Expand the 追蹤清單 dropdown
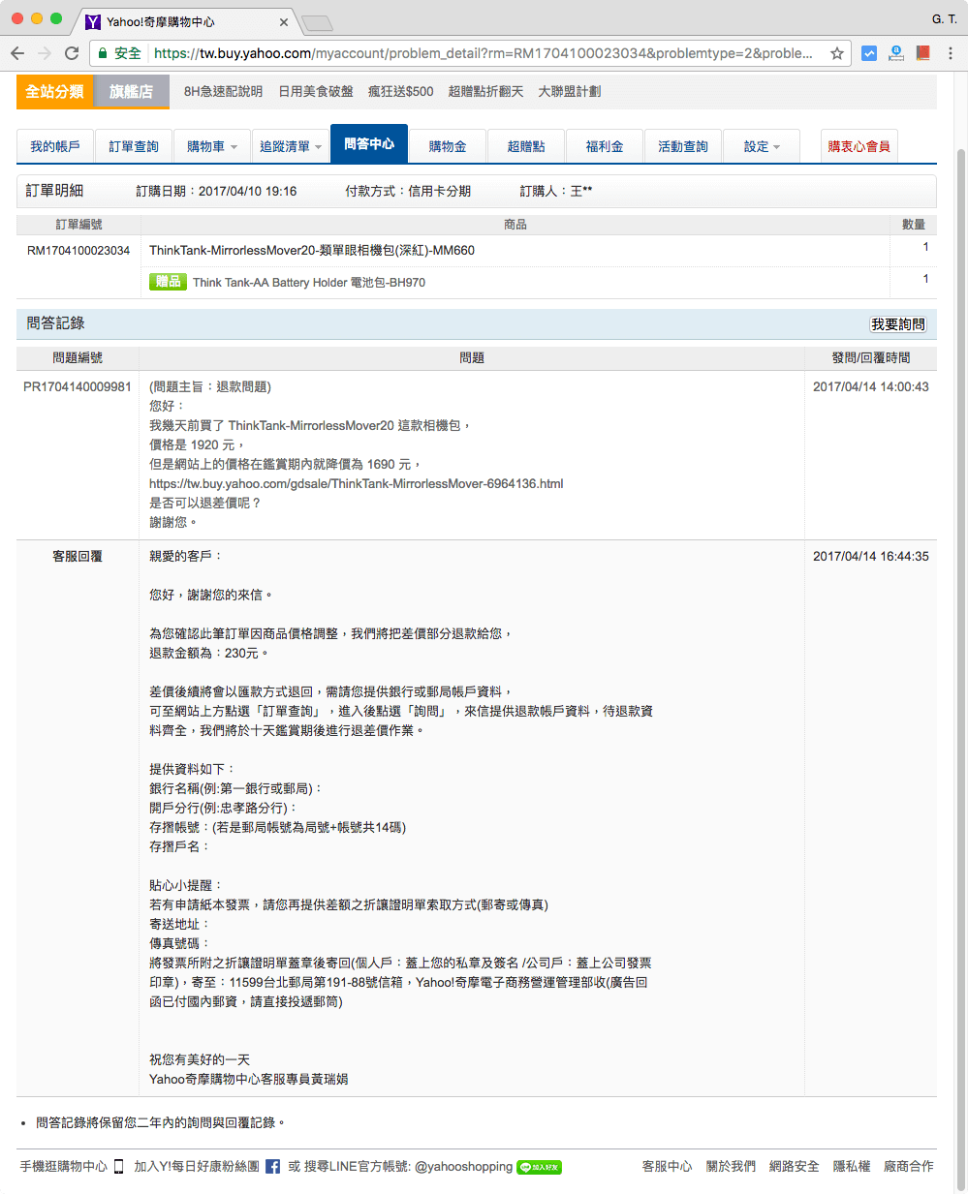The height and width of the screenshot is (1194, 968). [x=290, y=144]
